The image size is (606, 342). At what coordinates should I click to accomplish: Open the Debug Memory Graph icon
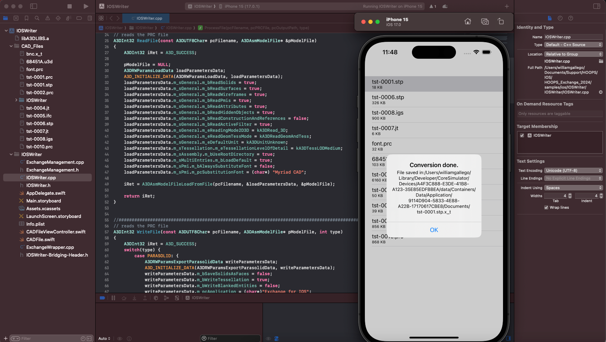click(166, 298)
